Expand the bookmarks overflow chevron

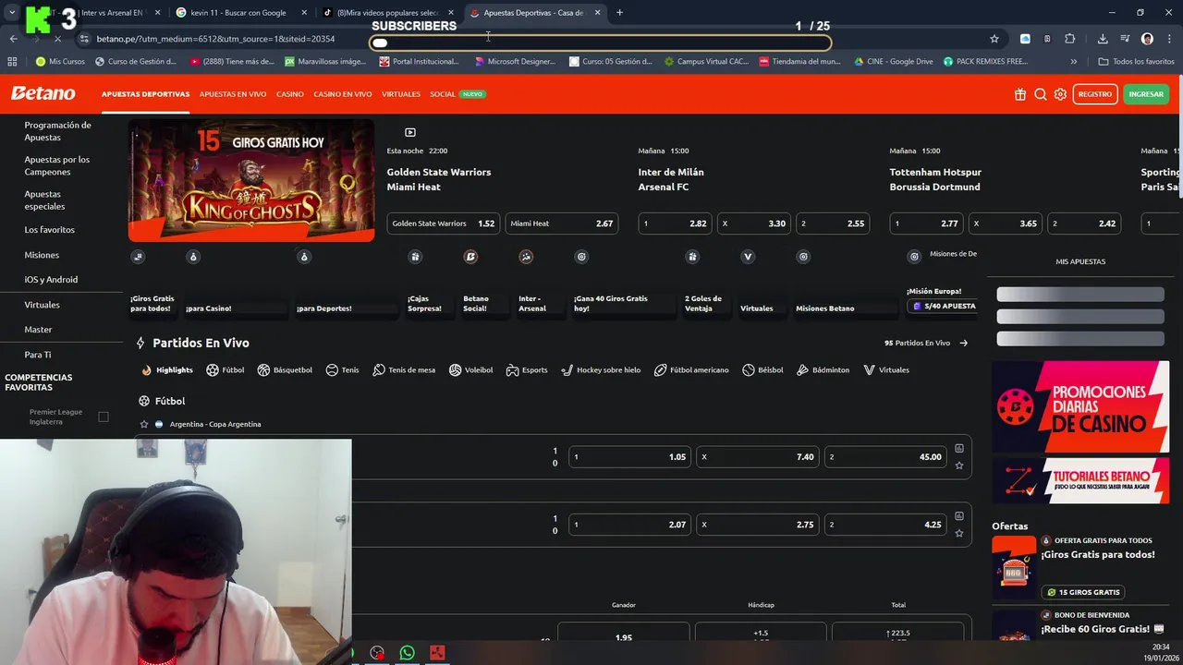tap(1073, 62)
